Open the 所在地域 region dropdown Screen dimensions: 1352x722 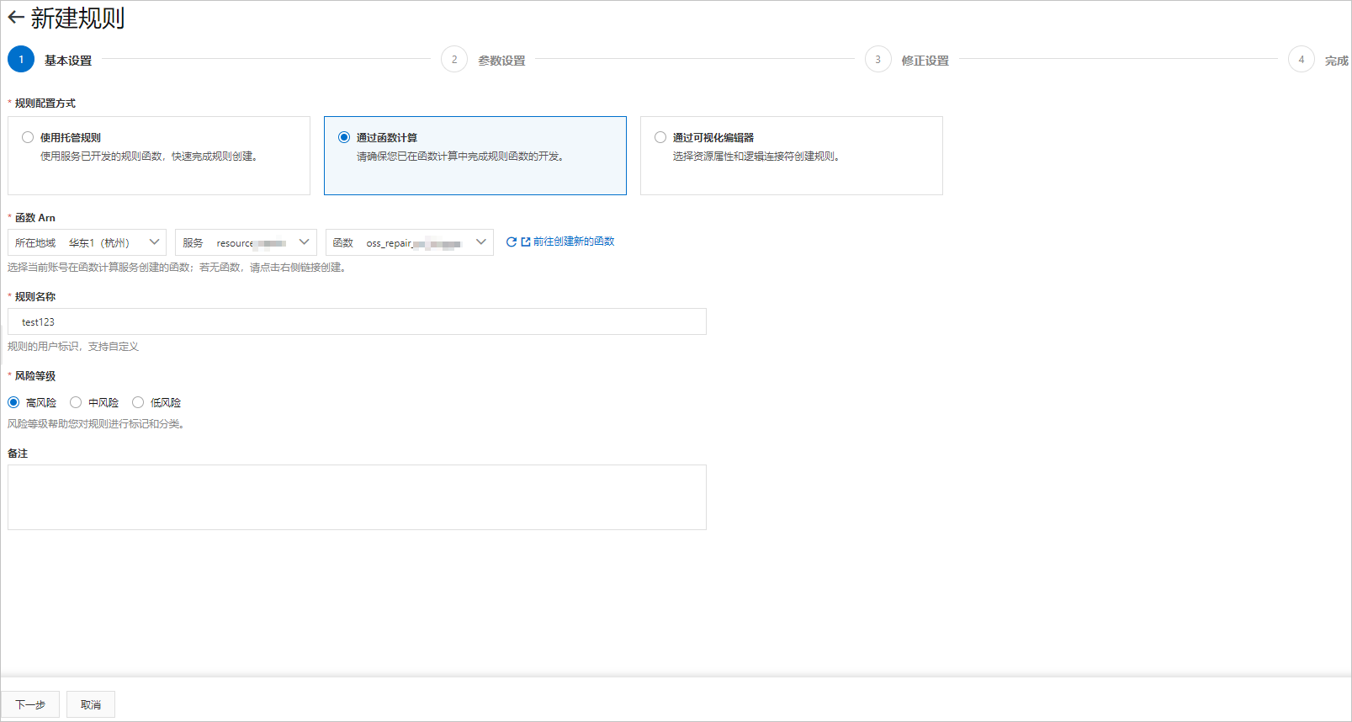coord(87,242)
